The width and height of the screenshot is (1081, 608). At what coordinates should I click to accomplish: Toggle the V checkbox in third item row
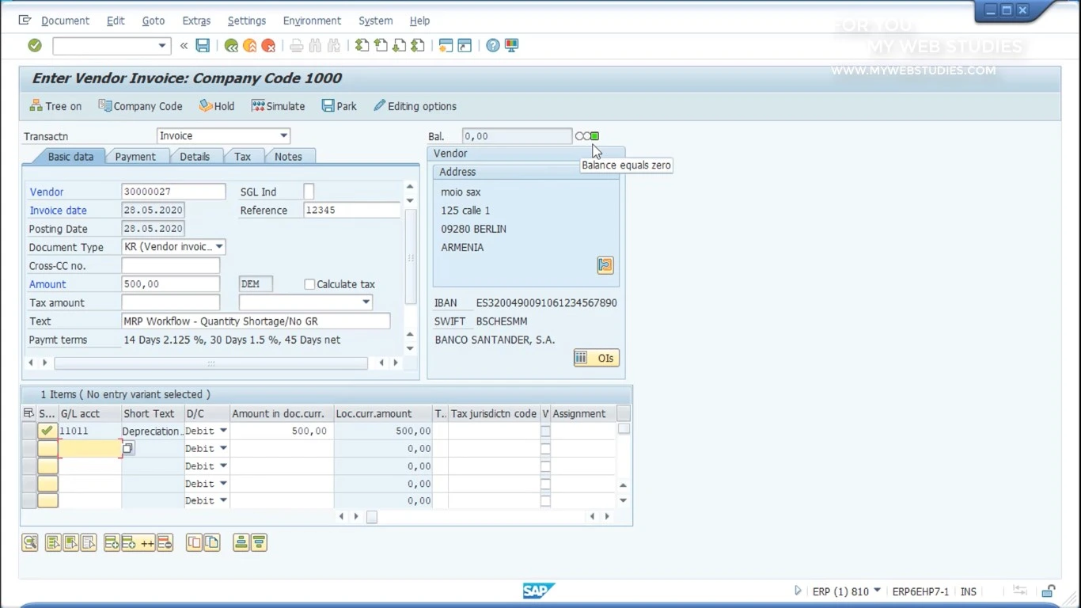click(545, 466)
